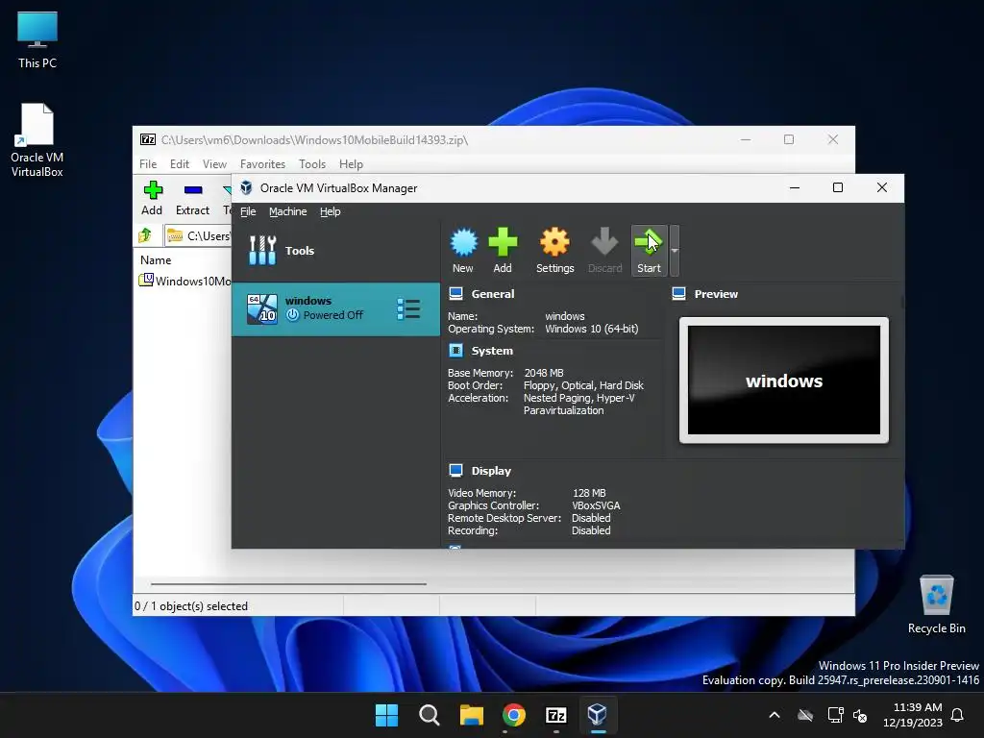Screen dimensions: 984x738
Task: Click the 7-Zip Add plus icon
Action: (x=153, y=189)
